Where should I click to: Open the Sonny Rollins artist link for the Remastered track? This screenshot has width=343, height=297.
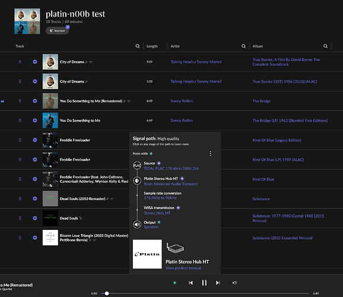pos(182,101)
